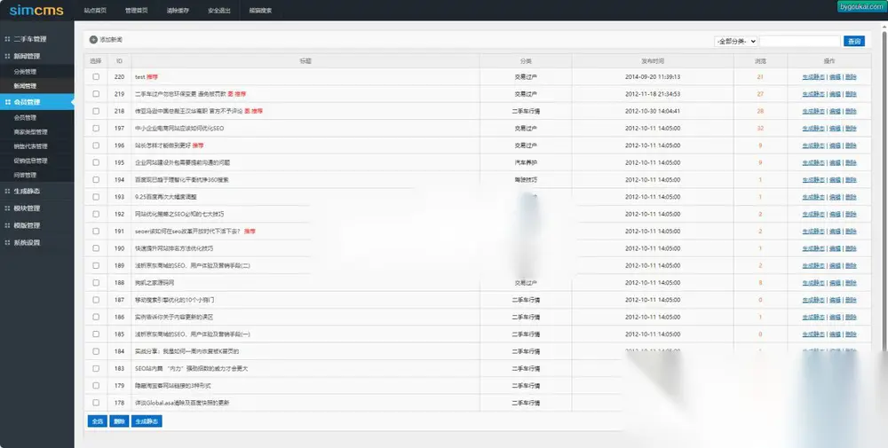Open 促销信息管理 in the sidebar

[x=30, y=161]
